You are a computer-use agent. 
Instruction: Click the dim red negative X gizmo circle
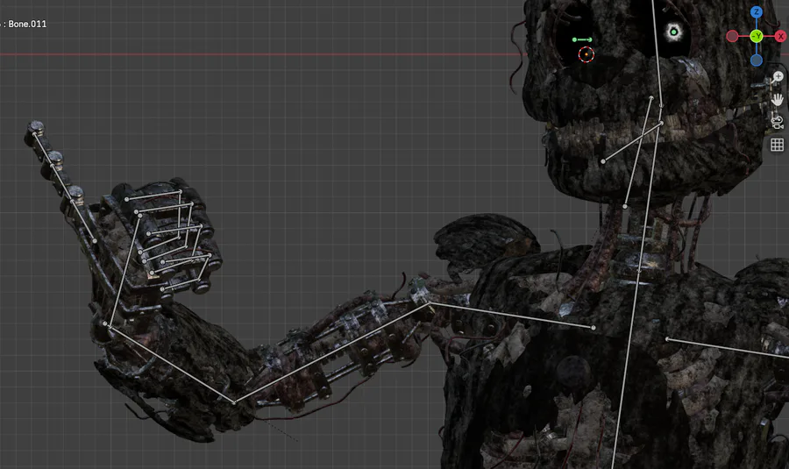(732, 36)
